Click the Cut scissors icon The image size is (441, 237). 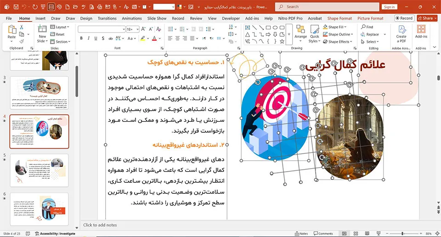click(22, 27)
